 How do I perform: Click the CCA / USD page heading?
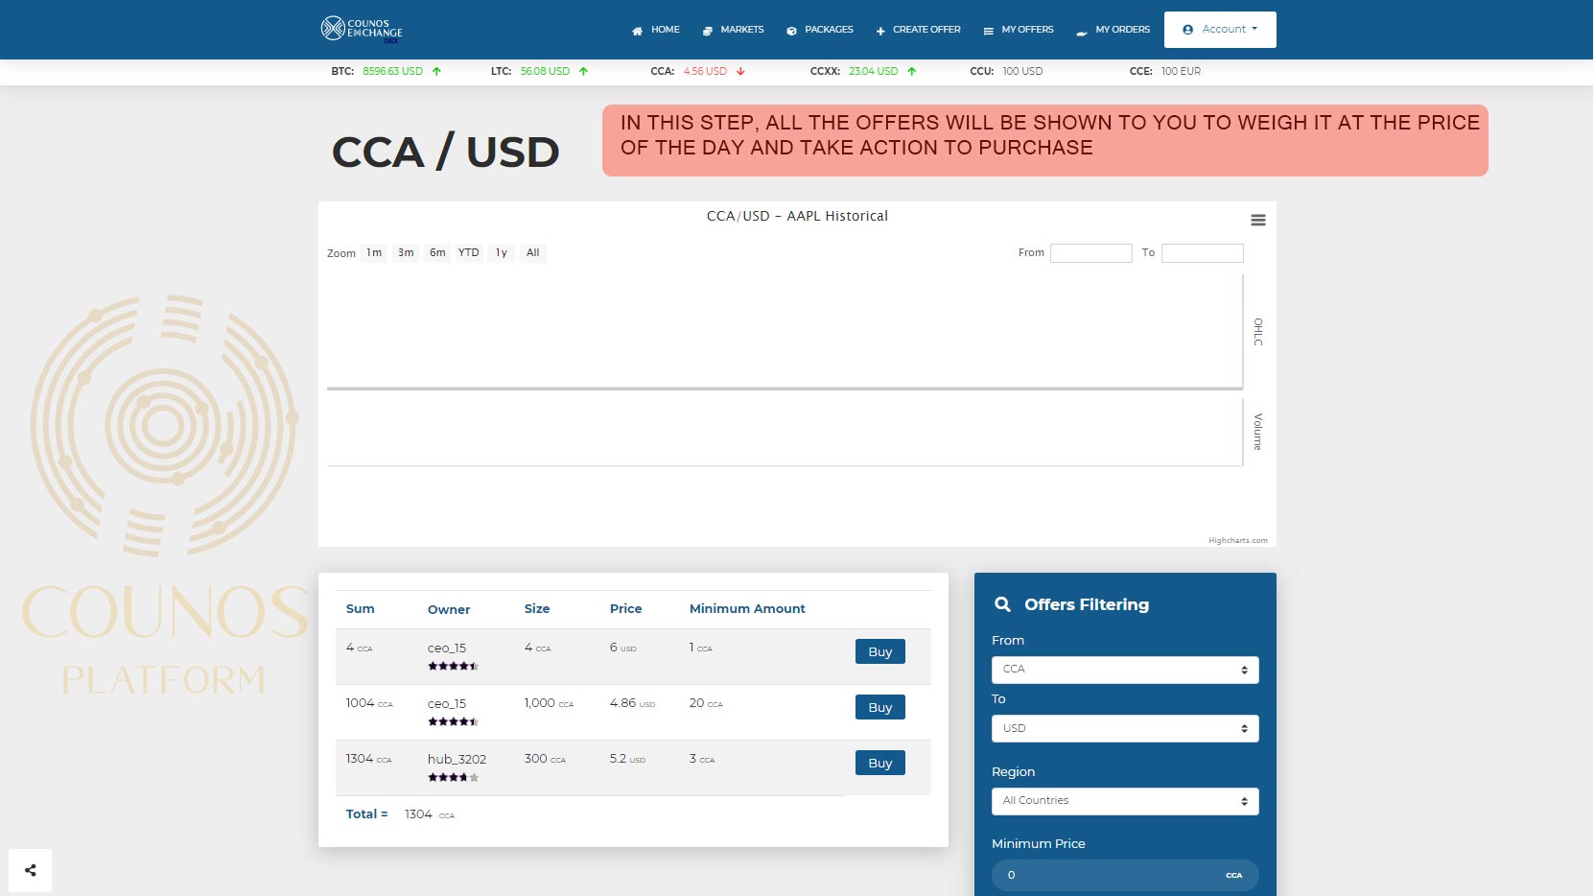(445, 153)
